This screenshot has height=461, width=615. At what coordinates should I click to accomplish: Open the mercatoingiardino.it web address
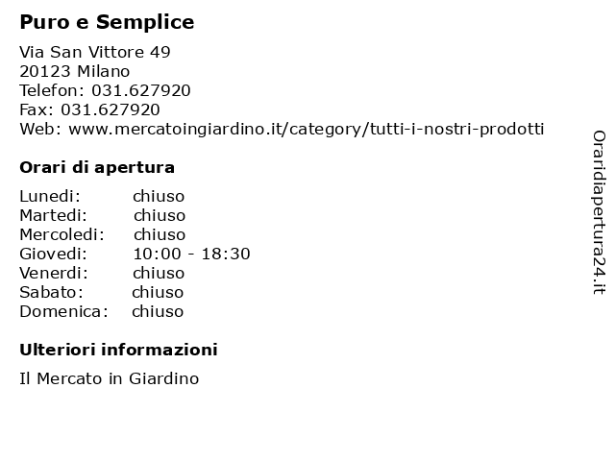tap(307, 130)
